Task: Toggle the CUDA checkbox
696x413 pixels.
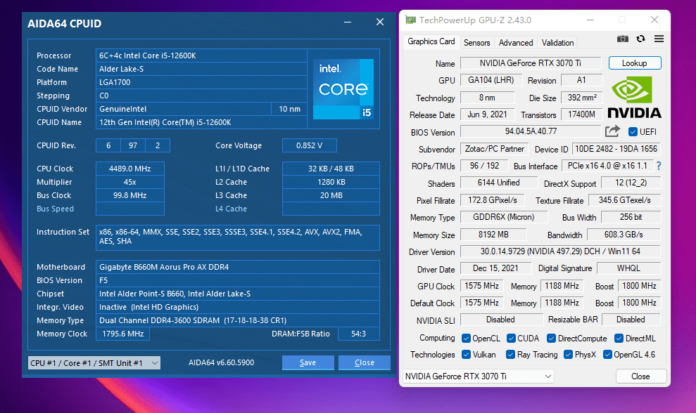Action: click(512, 338)
